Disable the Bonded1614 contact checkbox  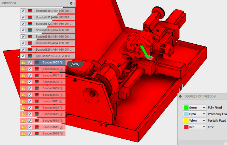click(30, 121)
